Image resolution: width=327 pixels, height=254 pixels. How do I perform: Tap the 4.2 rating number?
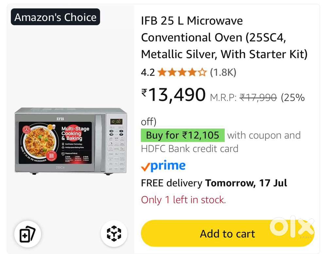pyautogui.click(x=148, y=72)
